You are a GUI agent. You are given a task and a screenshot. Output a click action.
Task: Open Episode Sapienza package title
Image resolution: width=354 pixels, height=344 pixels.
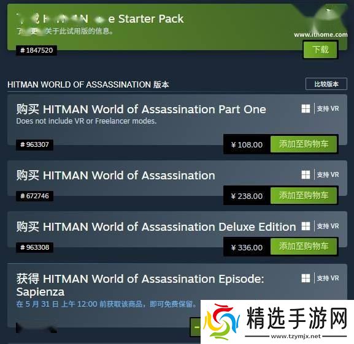(140, 285)
